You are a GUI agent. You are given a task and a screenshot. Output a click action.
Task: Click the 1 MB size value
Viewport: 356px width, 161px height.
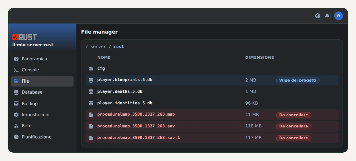(251, 92)
